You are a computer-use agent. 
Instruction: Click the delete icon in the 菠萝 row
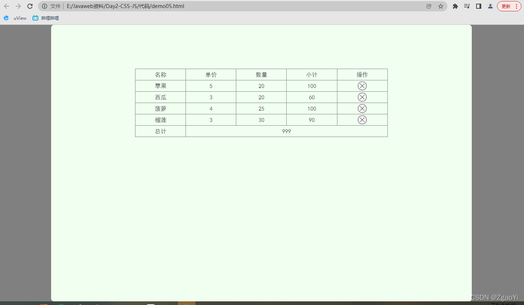(362, 108)
